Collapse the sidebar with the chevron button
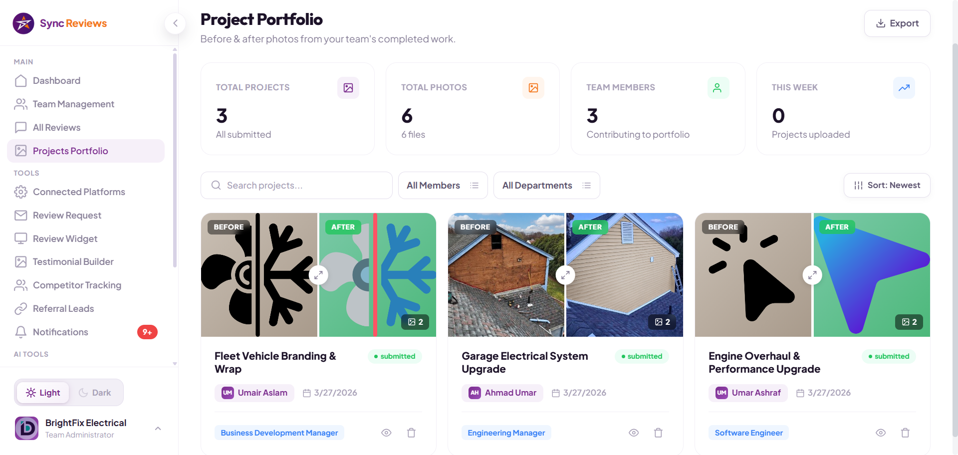The width and height of the screenshot is (958, 455). coord(175,23)
